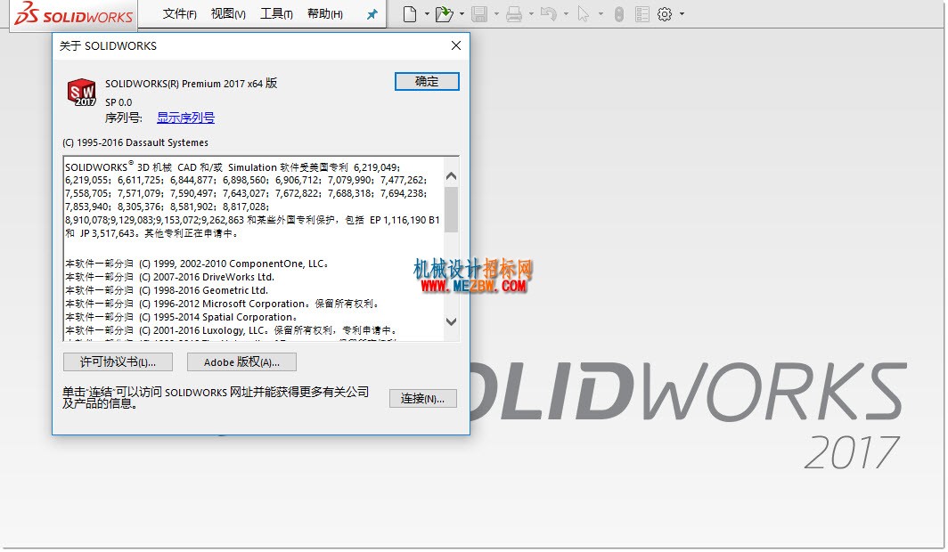Open the 文件(F) menu

180,14
